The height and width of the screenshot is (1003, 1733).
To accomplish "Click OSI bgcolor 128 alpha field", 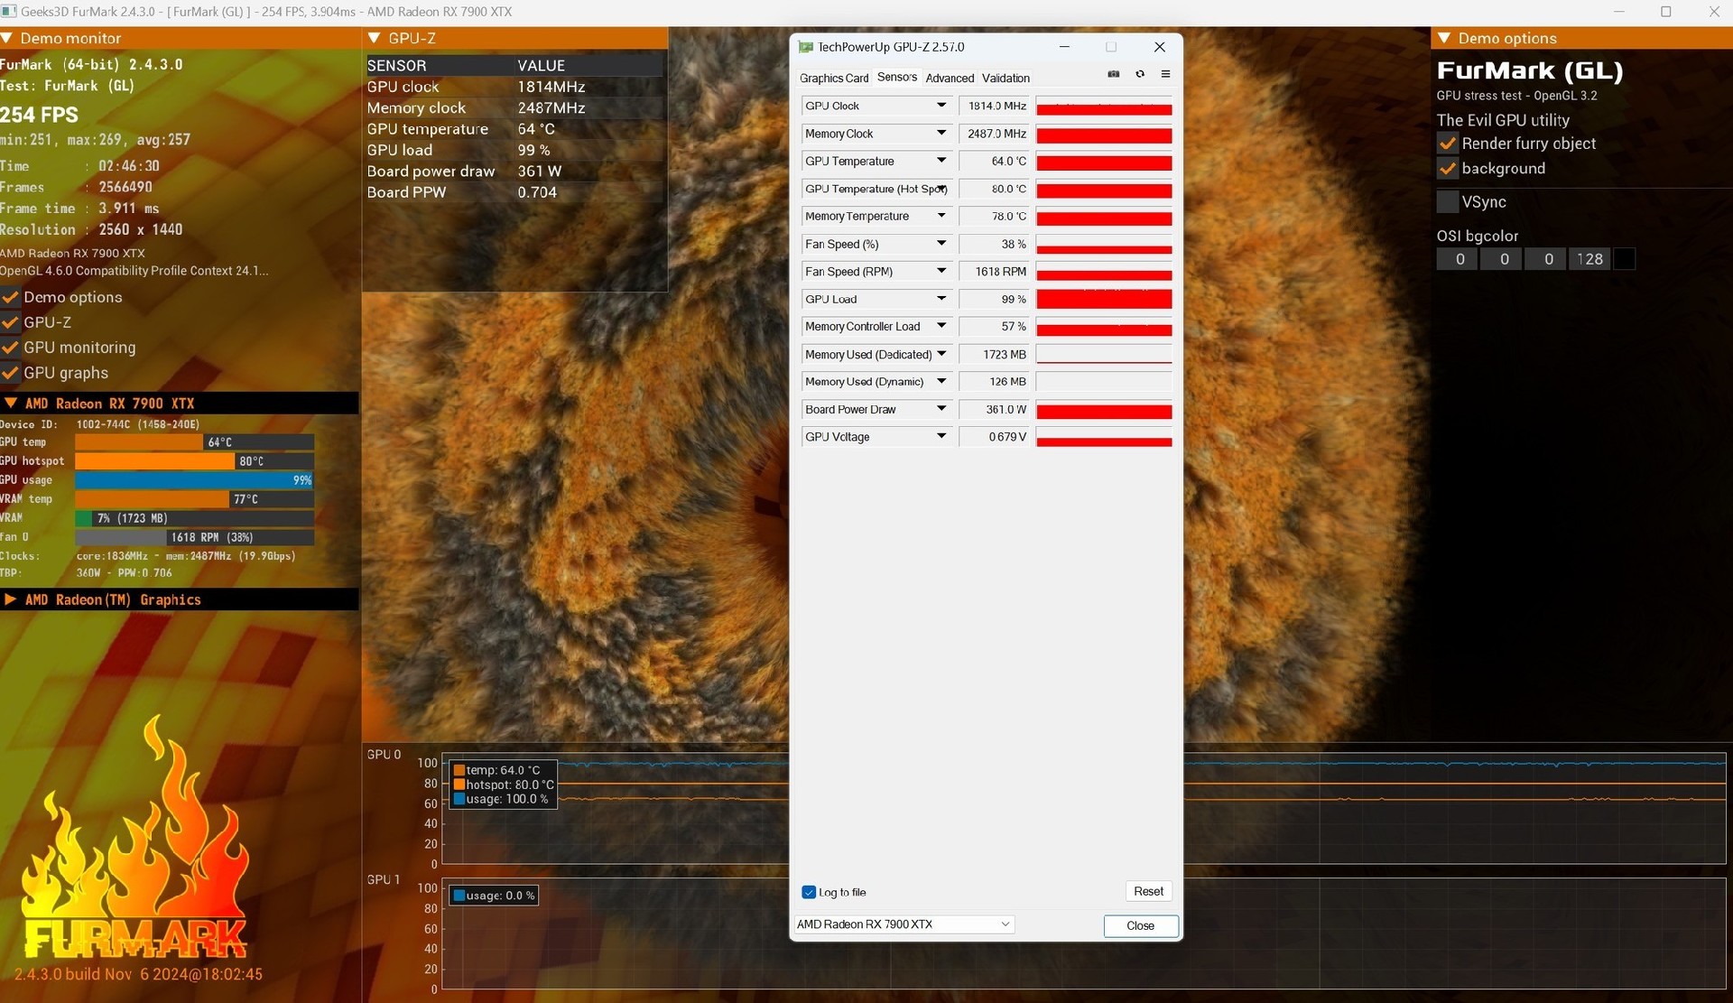I will click(x=1589, y=259).
